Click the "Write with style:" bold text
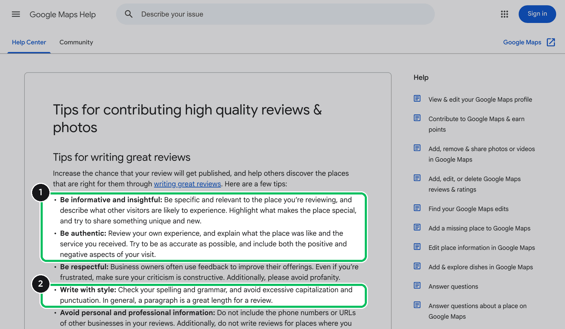565x329 pixels. click(x=88, y=290)
